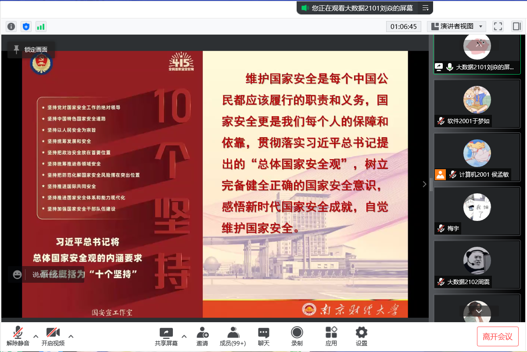Image resolution: width=527 pixels, height=352 pixels.
Task: Select participant thumbnail 软件2001于梦如
Action: click(477, 103)
